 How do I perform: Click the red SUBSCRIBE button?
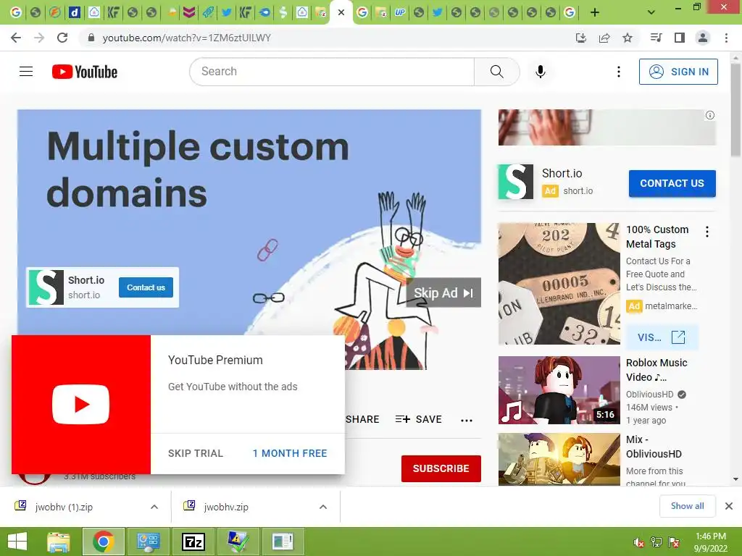point(441,468)
